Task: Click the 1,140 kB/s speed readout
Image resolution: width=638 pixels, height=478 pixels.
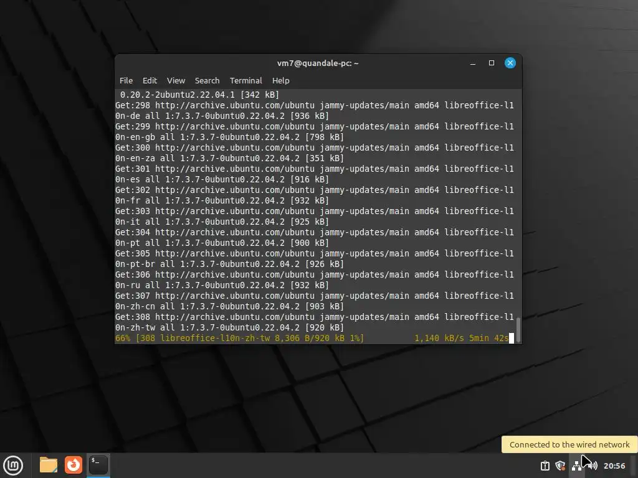Action: tap(439, 338)
